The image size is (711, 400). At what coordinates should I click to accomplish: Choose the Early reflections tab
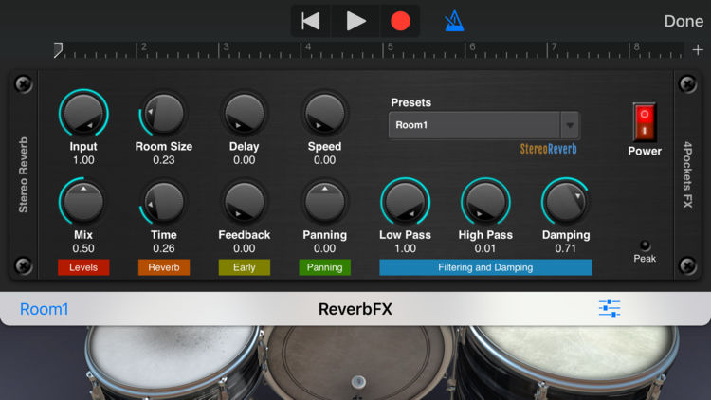pos(245,267)
